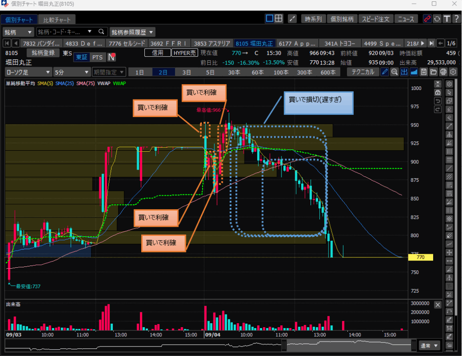Click the red link-sync chain icon

tap(427, 18)
